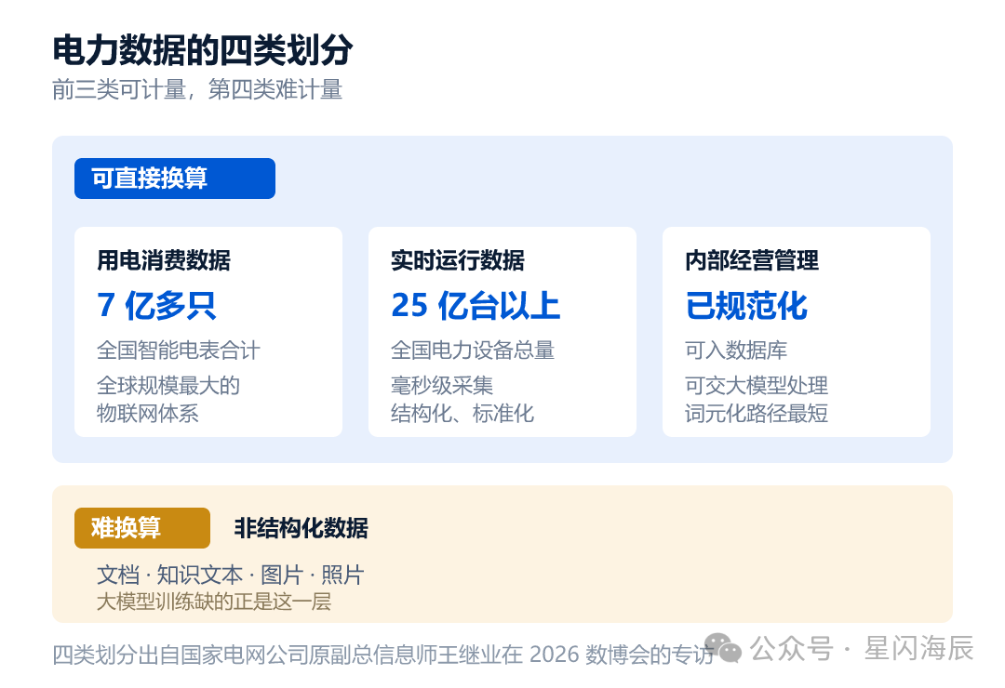Click the line 可入数据库
The image size is (1005, 688).
tap(736, 351)
